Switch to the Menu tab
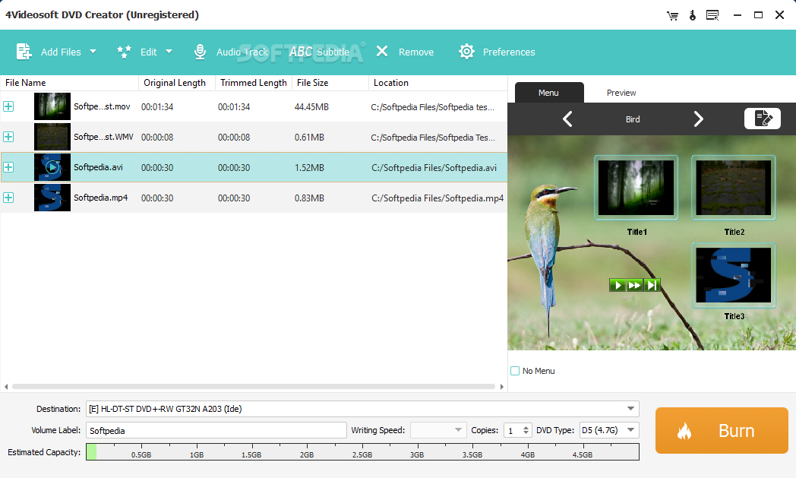The width and height of the screenshot is (796, 478). pos(549,93)
